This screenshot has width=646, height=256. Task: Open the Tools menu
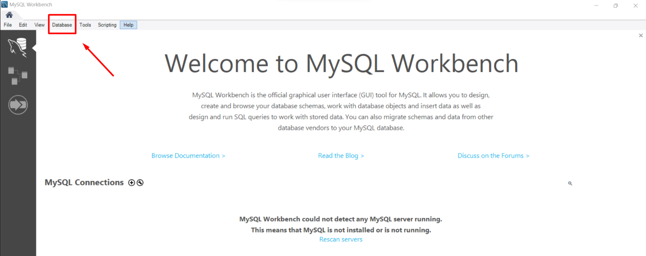pyautogui.click(x=85, y=25)
